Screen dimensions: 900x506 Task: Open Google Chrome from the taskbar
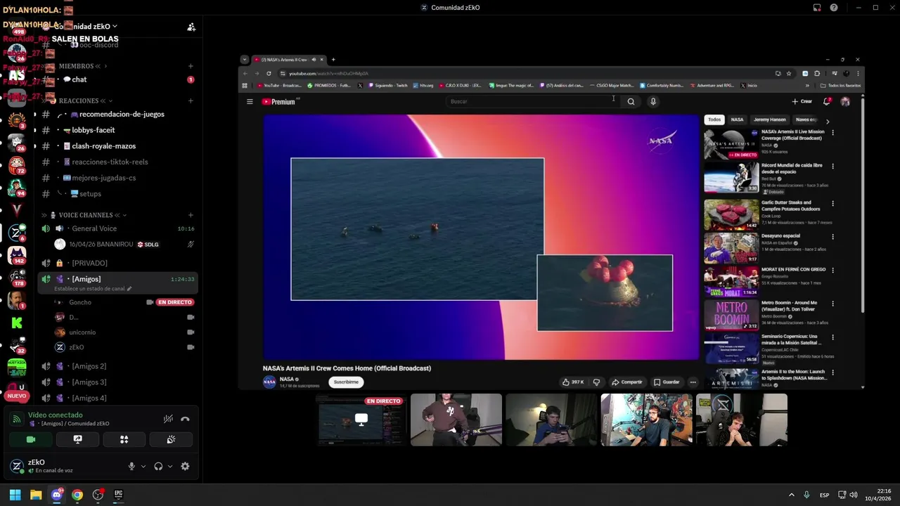77,495
